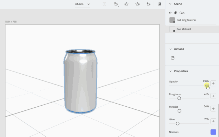Collapse the Properties panel section
Image resolution: width=219 pixels, height=137 pixels.
[170, 71]
